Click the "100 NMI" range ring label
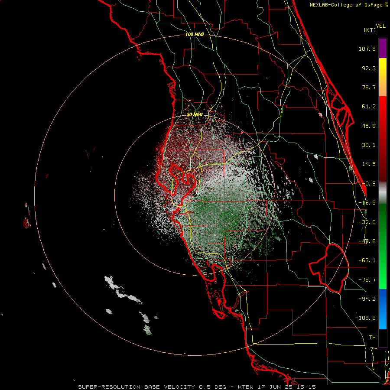 pyautogui.click(x=195, y=34)
